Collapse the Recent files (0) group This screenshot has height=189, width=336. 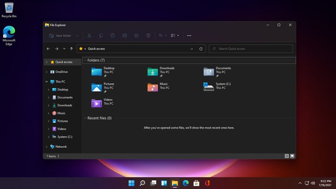pyautogui.click(x=85, y=118)
